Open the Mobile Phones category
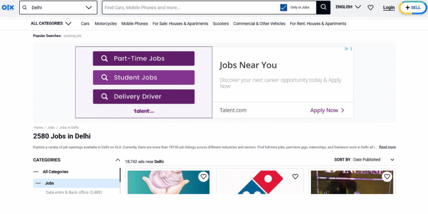 [135, 24]
